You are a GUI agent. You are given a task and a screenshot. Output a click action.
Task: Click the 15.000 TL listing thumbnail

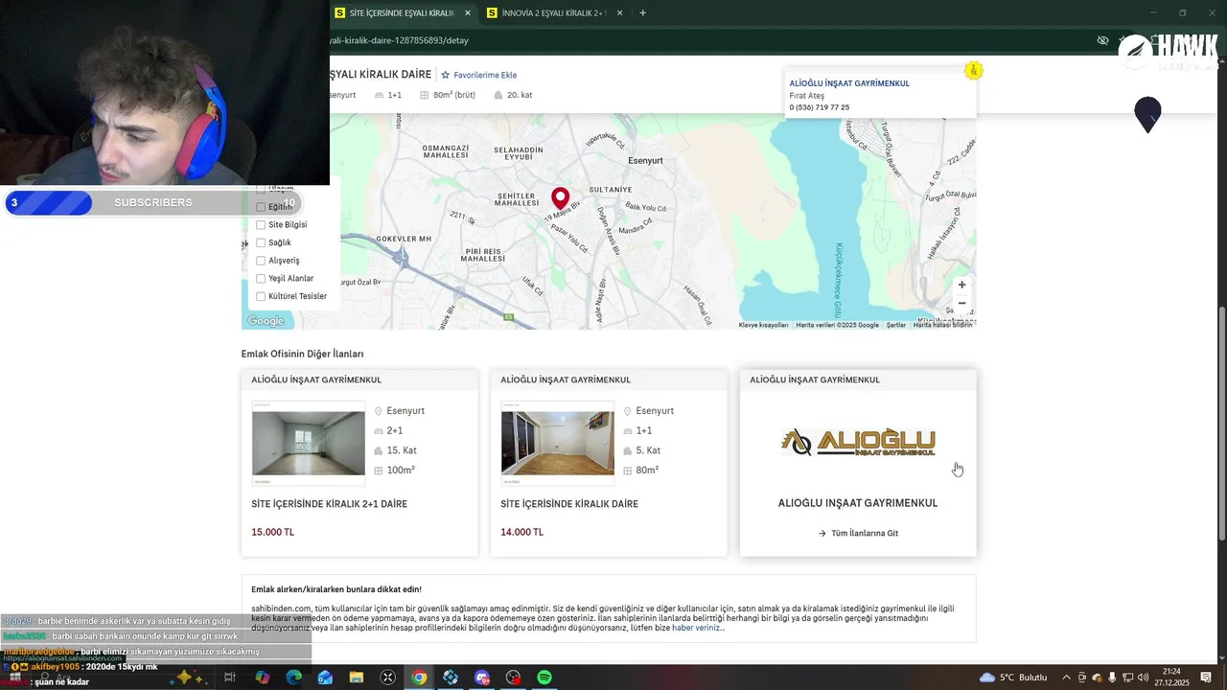point(309,443)
